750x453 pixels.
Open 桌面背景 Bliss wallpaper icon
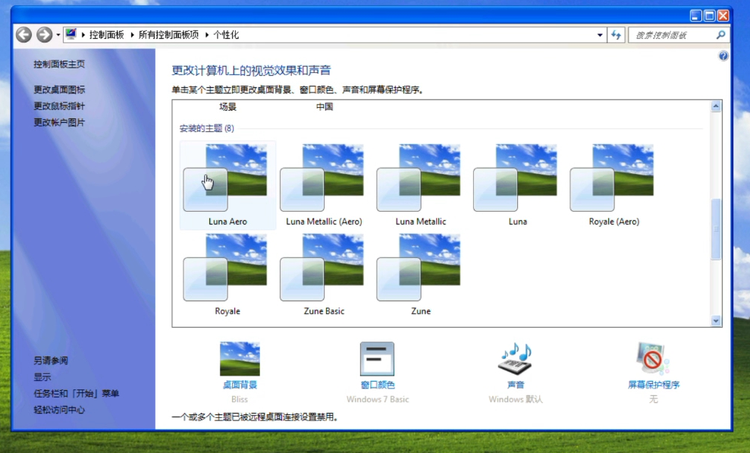coord(240,358)
